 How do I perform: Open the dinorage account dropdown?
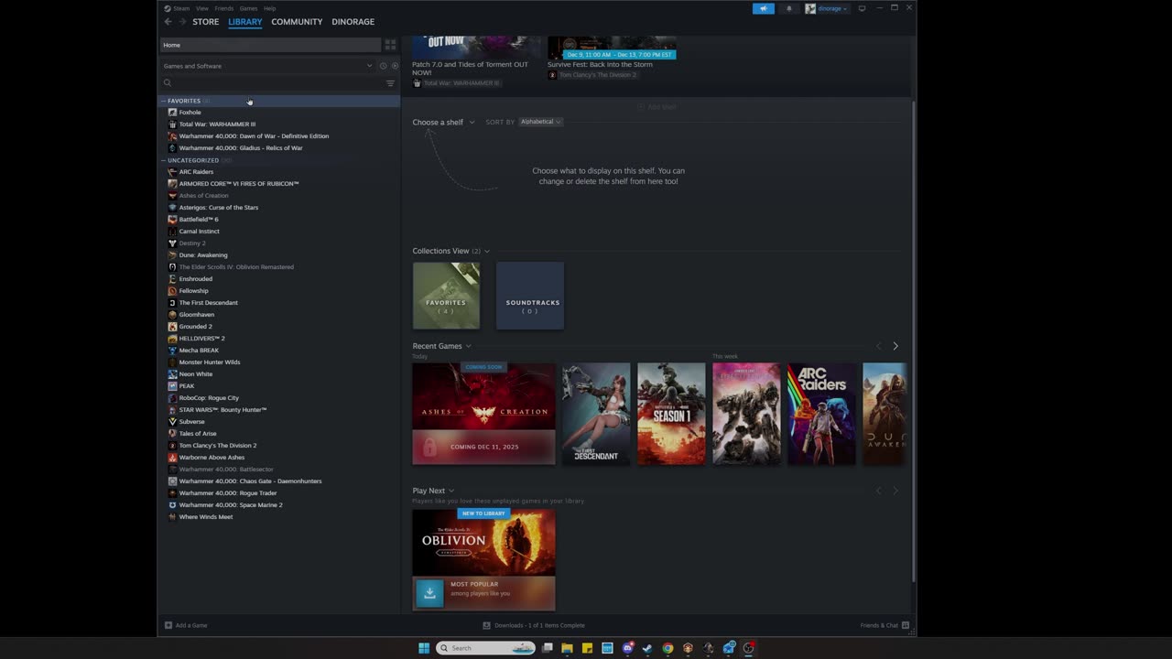(827, 8)
